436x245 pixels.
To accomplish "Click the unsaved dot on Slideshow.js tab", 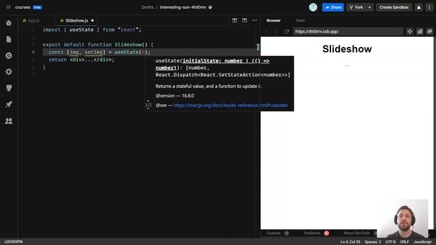I will [93, 20].
